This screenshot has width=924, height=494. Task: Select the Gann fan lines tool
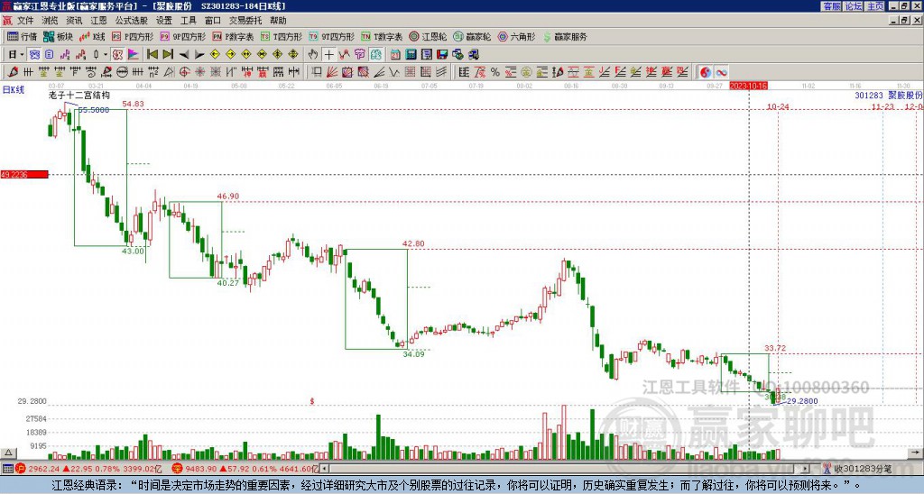[x=332, y=72]
